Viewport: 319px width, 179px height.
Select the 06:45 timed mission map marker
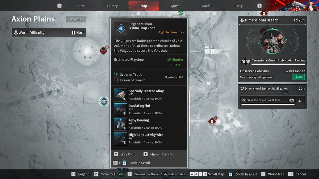point(104,102)
